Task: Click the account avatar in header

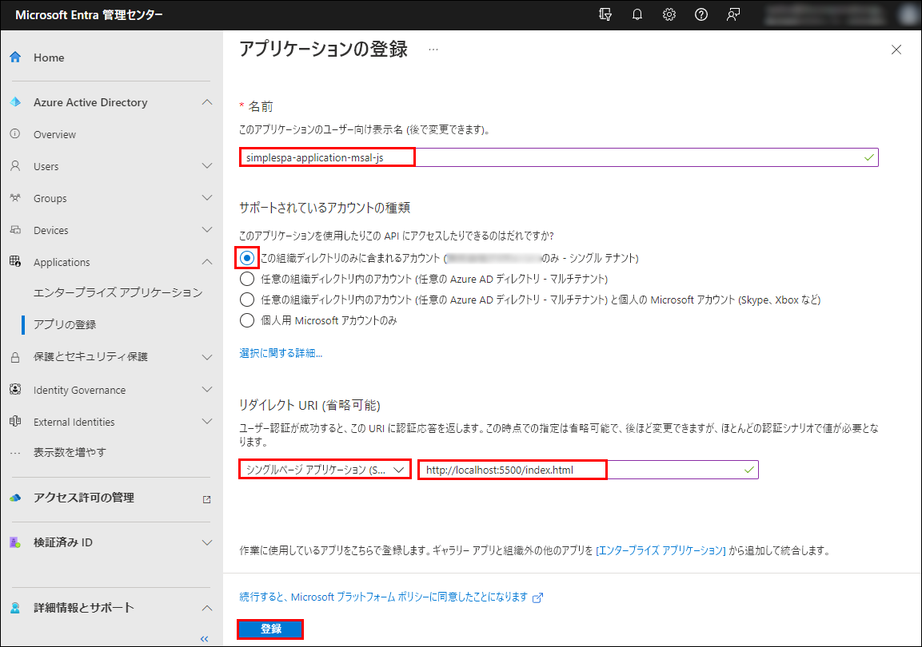Action: [909, 14]
